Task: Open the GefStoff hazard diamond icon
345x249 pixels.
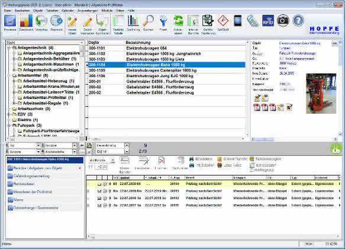Action: pyautogui.click(x=223, y=21)
